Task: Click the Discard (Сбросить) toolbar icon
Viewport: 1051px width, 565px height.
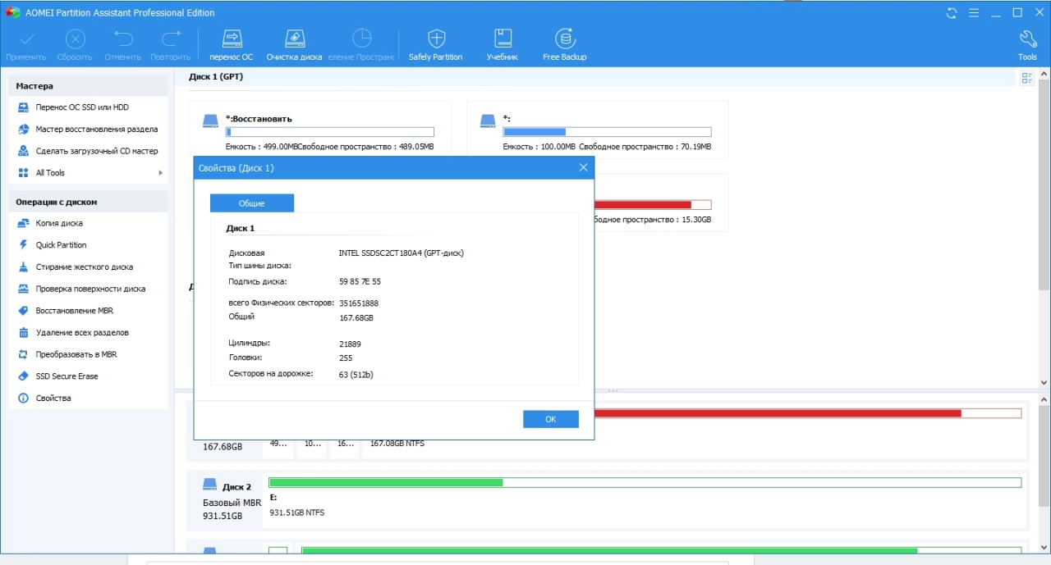Action: 75,39
